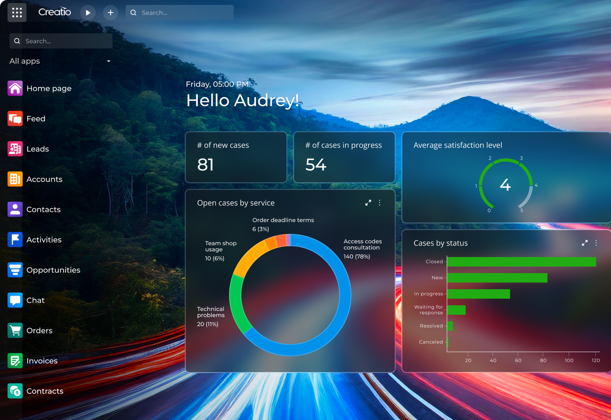Open the number of new cases tile

click(x=236, y=157)
